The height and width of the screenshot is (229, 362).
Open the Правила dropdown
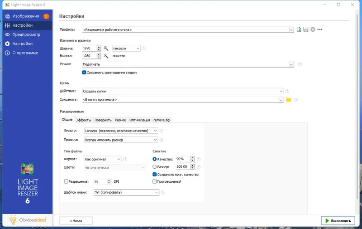click(x=121, y=140)
